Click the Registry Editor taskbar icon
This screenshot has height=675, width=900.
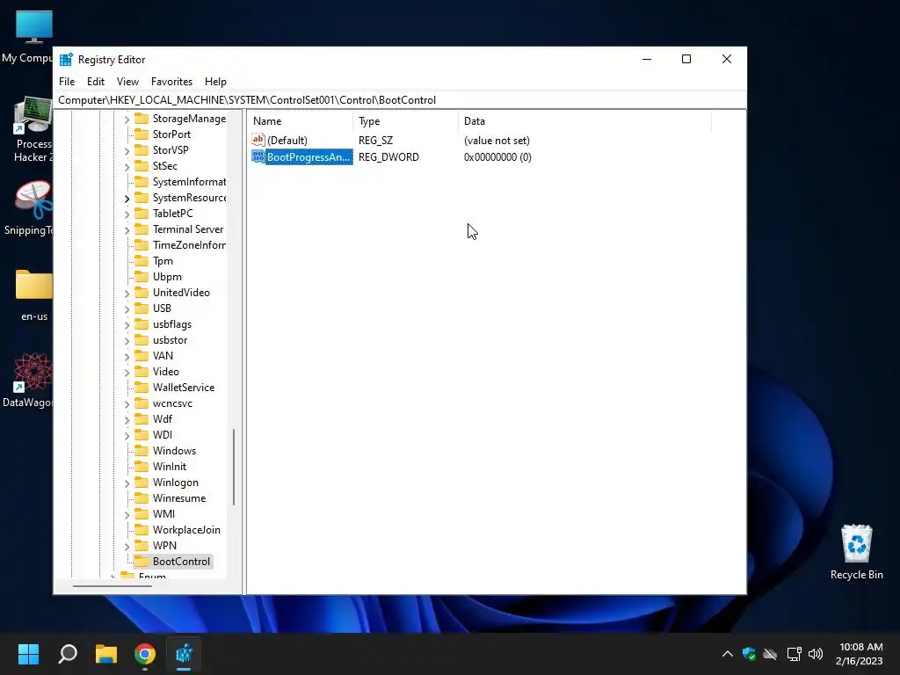coord(185,654)
